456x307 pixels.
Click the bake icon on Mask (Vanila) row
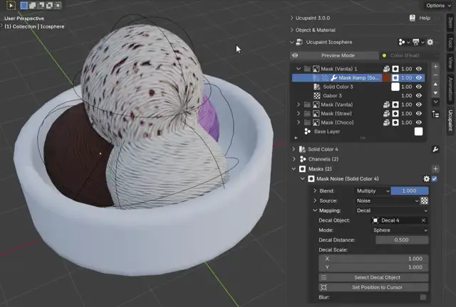click(386, 104)
